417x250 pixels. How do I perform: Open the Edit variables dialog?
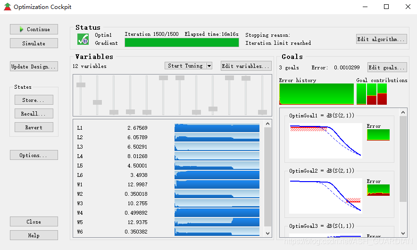click(246, 66)
